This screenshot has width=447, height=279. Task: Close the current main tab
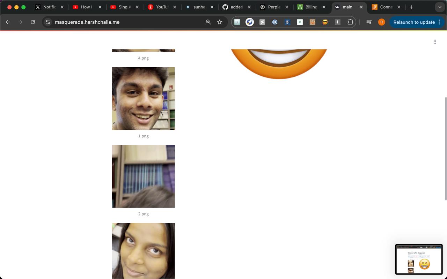[x=361, y=7]
